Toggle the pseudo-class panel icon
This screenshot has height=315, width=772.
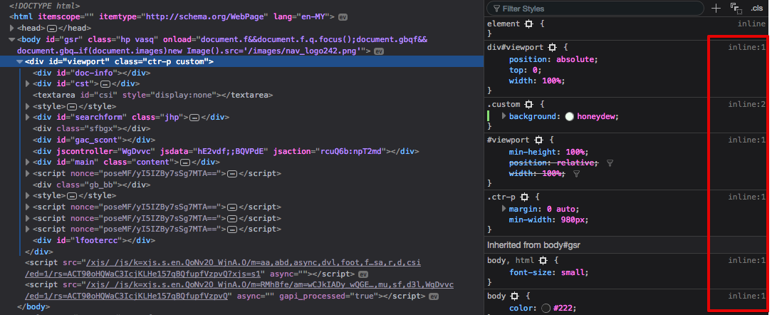[x=736, y=9]
